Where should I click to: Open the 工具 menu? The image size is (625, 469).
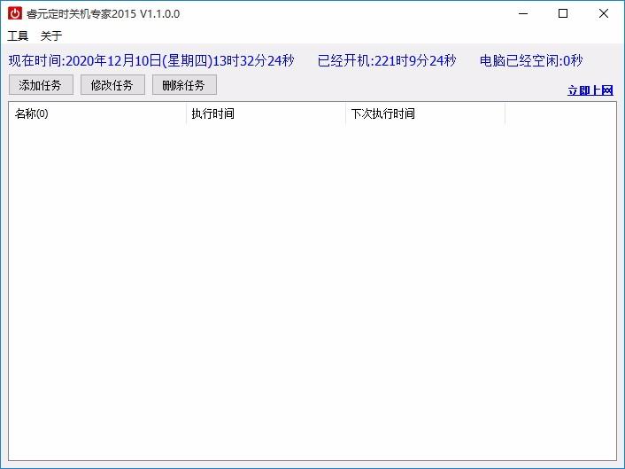pyautogui.click(x=18, y=36)
